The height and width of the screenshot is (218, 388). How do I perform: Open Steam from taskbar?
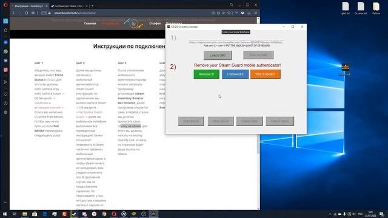click(74, 214)
